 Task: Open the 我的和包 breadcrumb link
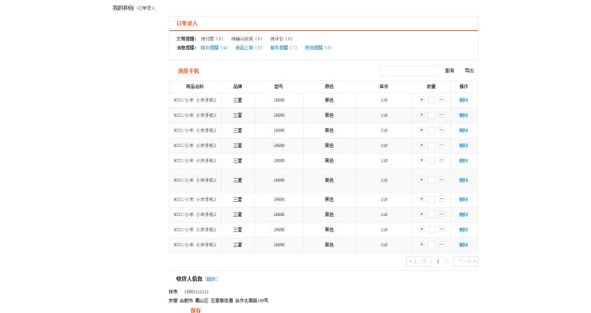pos(123,8)
